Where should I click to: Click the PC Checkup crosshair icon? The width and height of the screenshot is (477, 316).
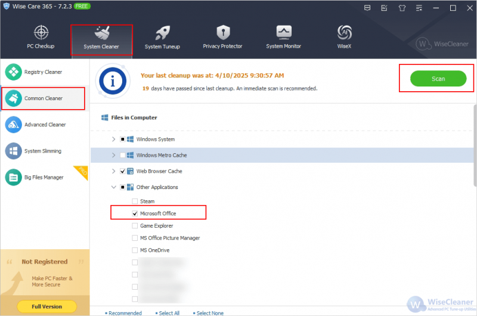(x=41, y=32)
